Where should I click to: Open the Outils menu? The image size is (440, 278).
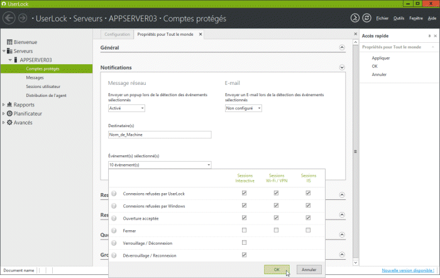(399, 18)
